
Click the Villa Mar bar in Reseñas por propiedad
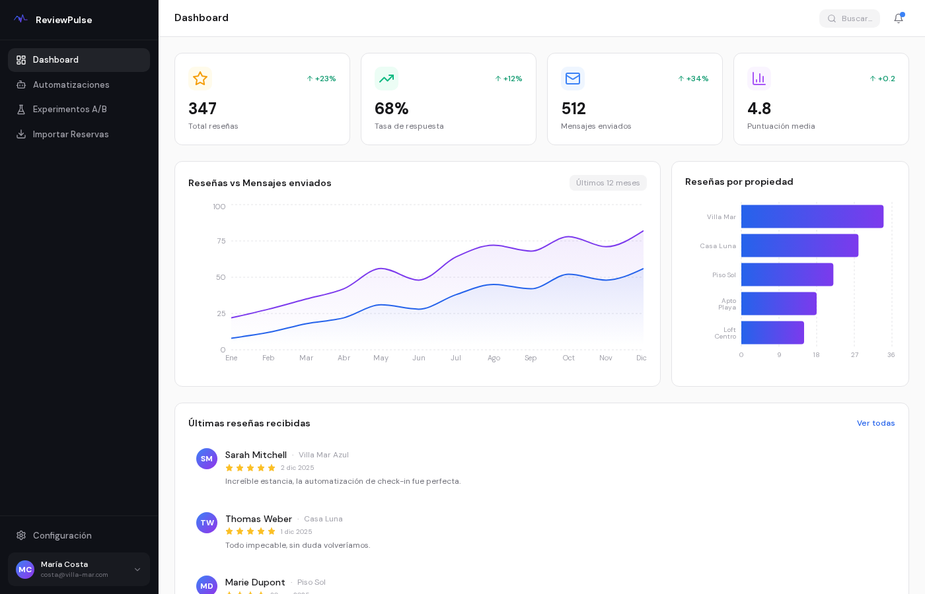pyautogui.click(x=812, y=216)
